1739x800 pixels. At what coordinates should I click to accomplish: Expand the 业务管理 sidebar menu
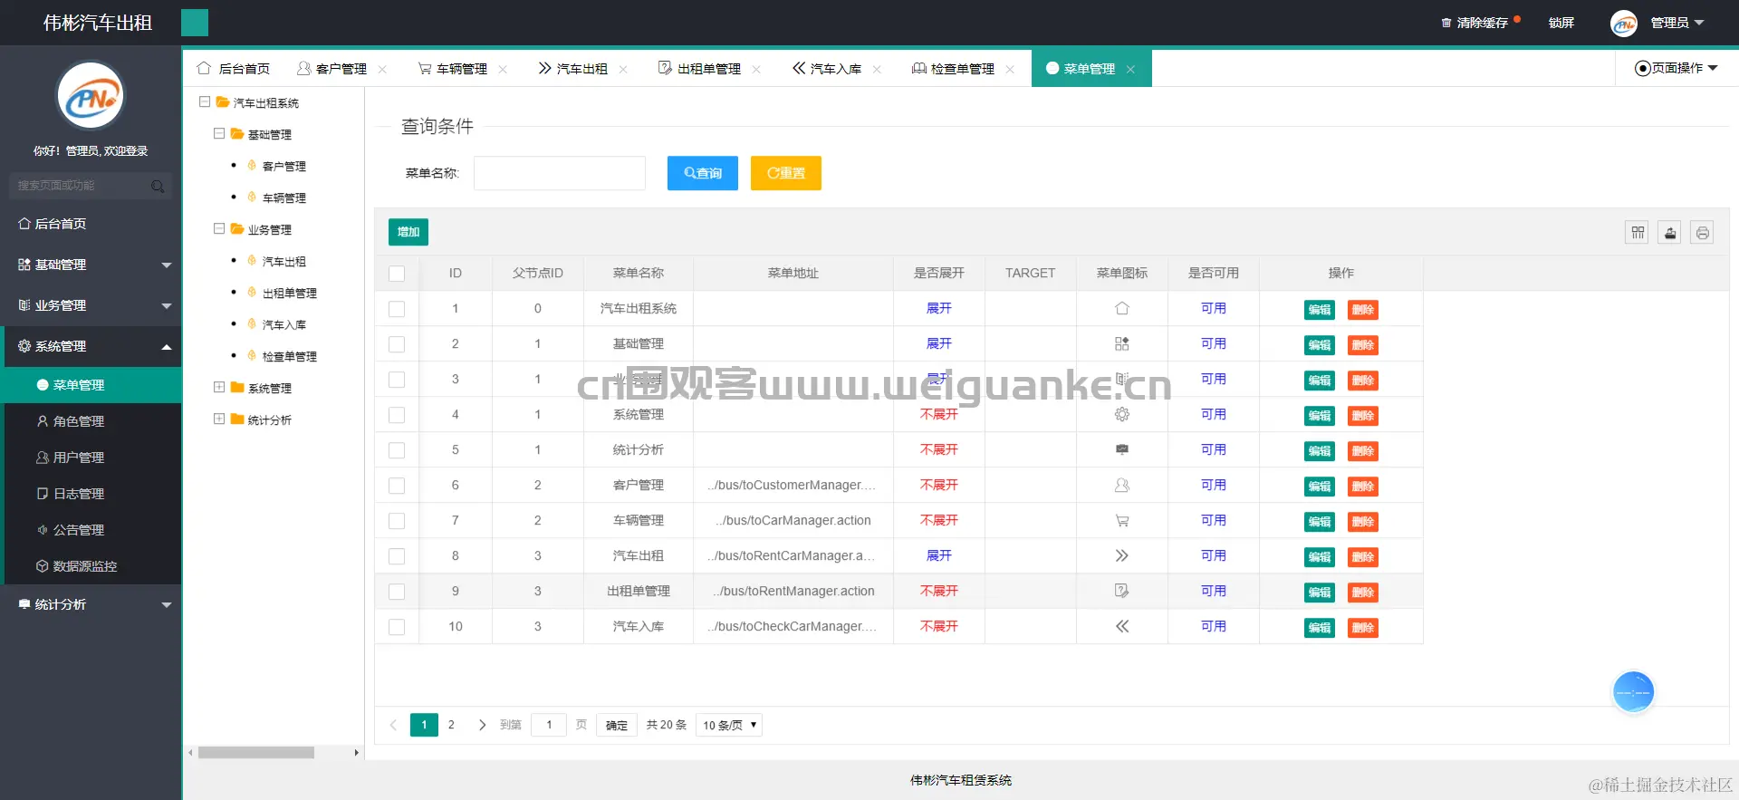tap(91, 305)
